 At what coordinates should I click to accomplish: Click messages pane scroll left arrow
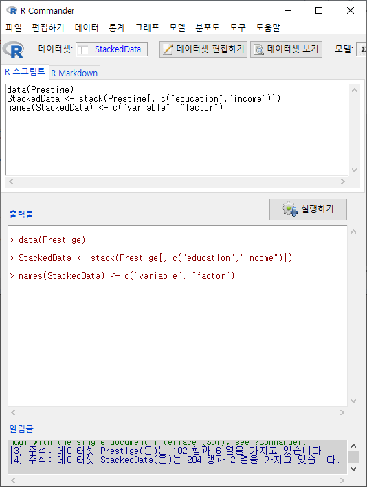13,480
